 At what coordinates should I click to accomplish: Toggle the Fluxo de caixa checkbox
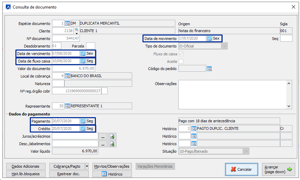pyautogui.click(x=181, y=54)
